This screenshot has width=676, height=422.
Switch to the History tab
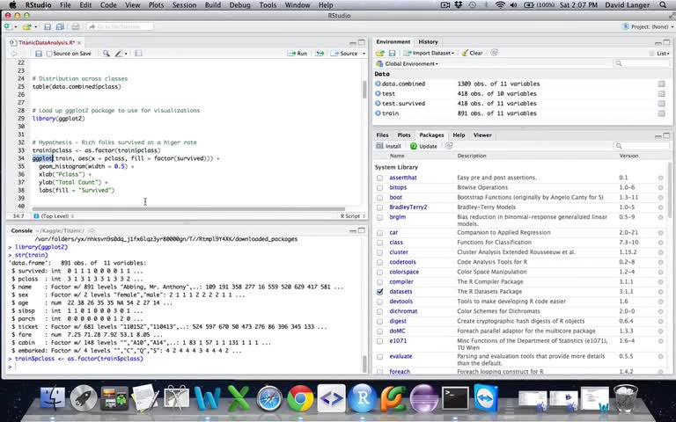[428, 42]
